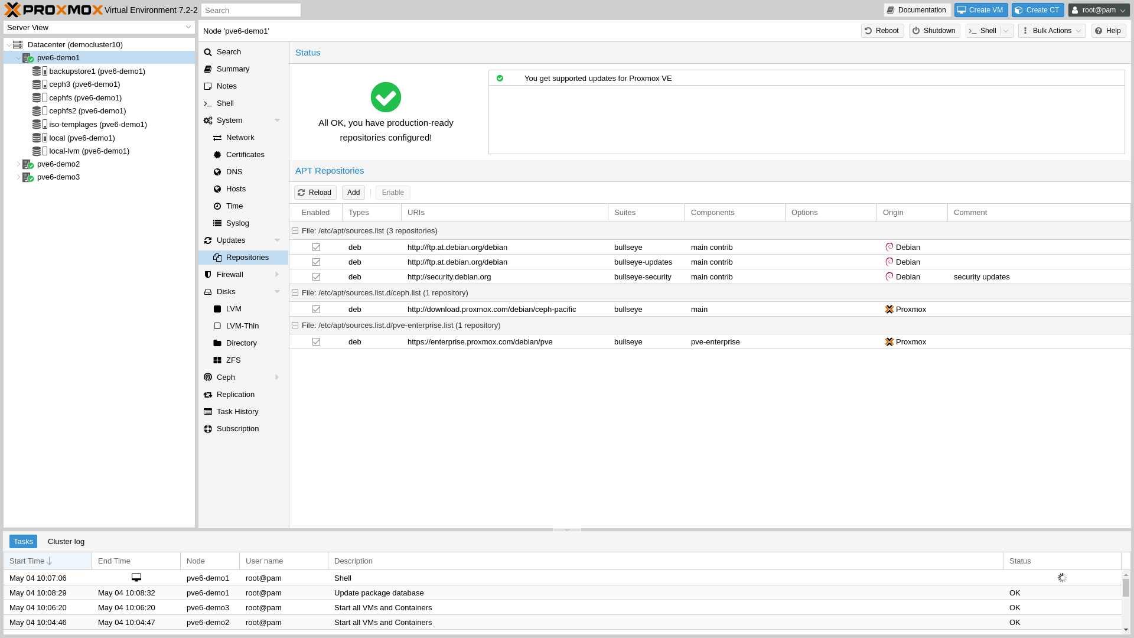The width and height of the screenshot is (1134, 638).
Task: Collapse the /etc/apt/sources.list repository group
Action: coord(295,230)
